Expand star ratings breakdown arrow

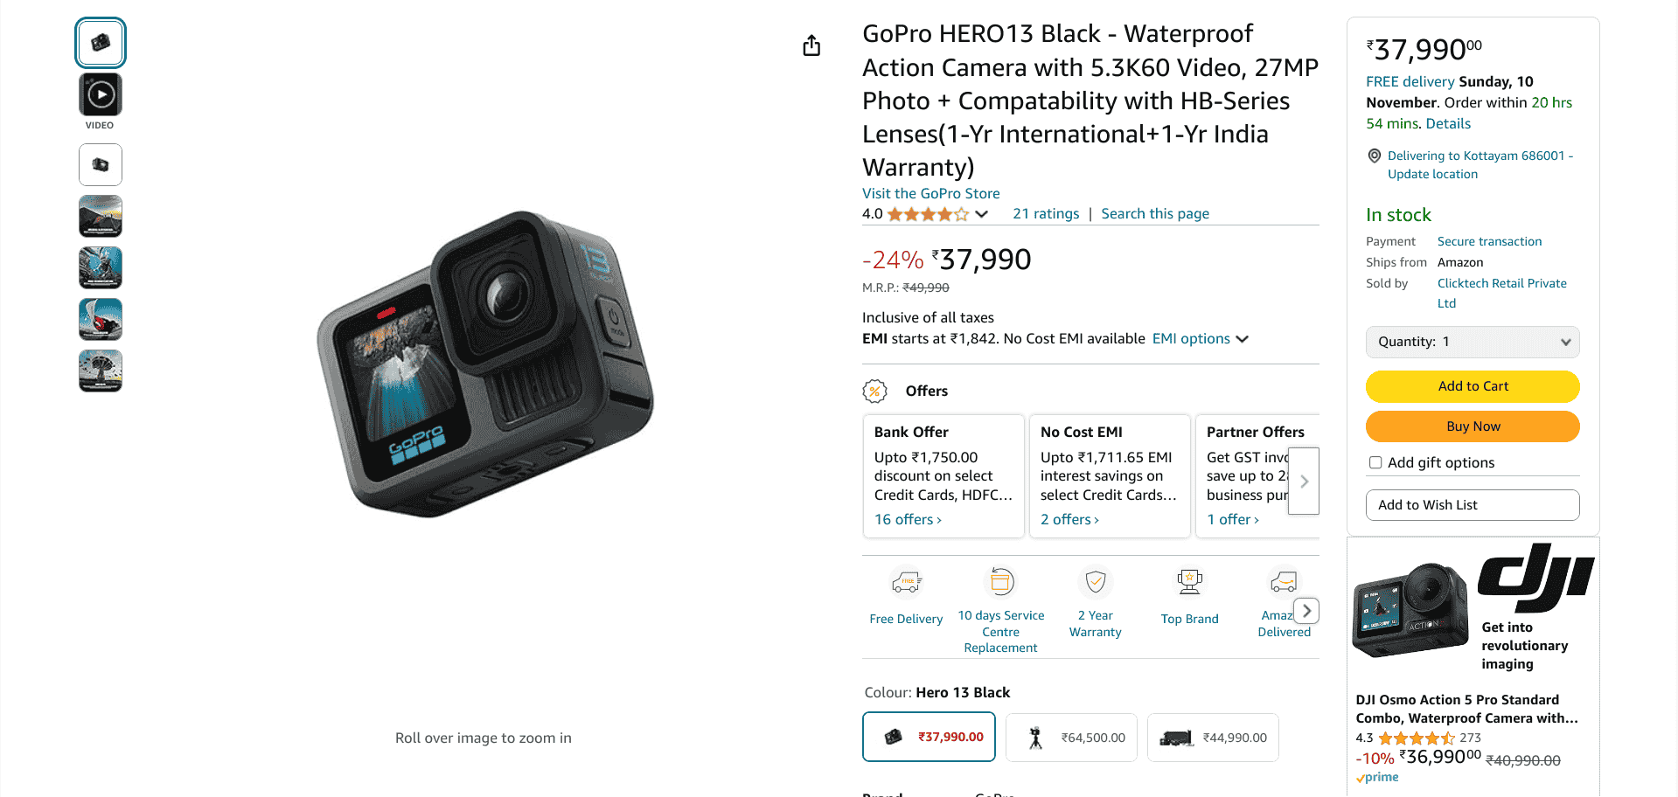(982, 214)
